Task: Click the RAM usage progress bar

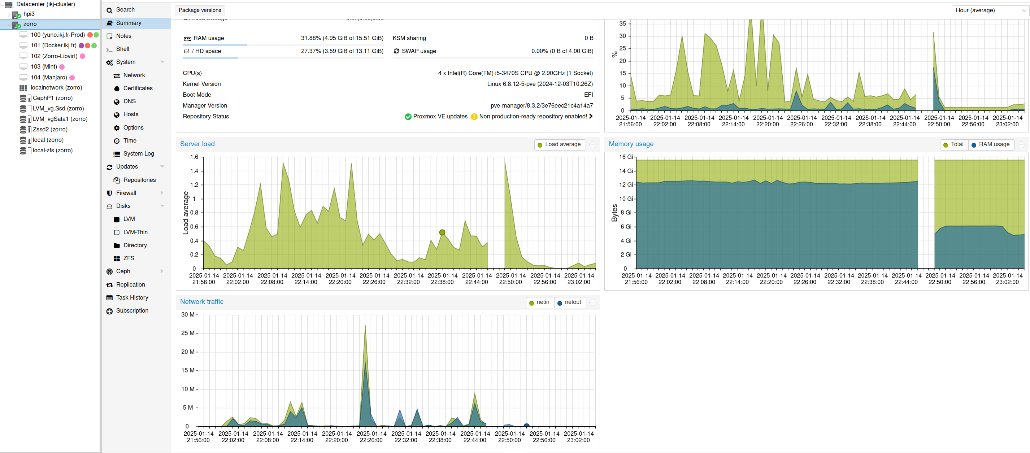Action: tap(283, 45)
